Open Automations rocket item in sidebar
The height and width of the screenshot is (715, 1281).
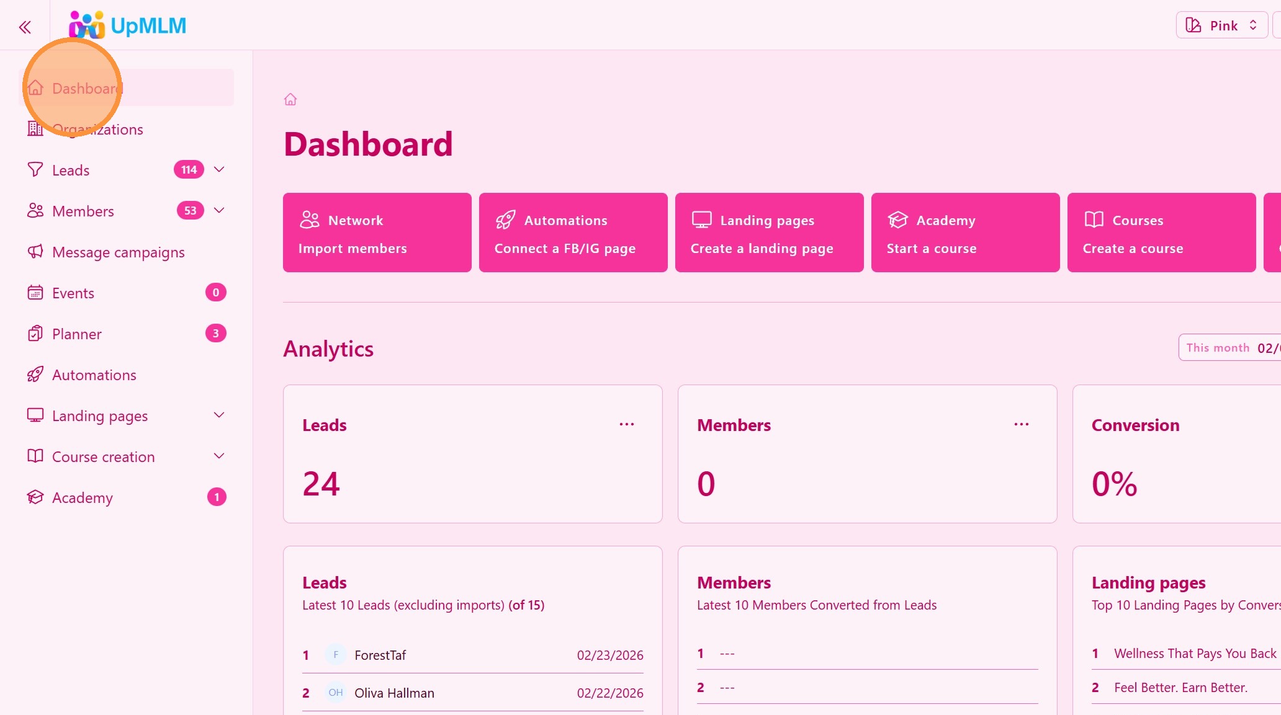(x=94, y=375)
